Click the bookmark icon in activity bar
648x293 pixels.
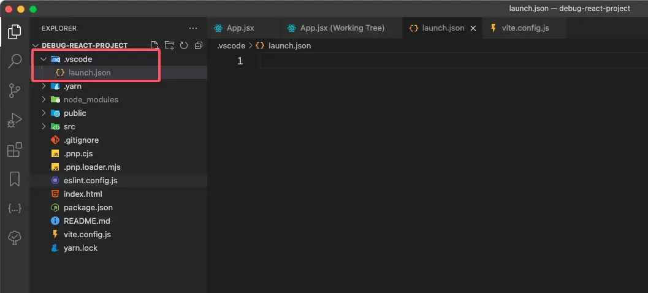(15, 179)
